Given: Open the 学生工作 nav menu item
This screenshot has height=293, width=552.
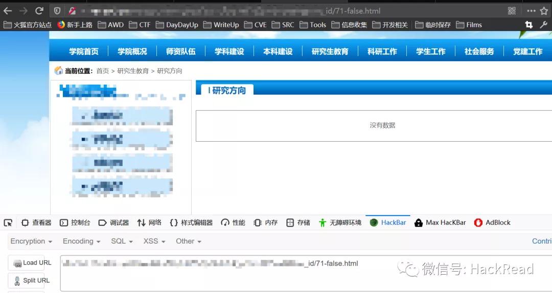Looking at the screenshot, I should 431,51.
